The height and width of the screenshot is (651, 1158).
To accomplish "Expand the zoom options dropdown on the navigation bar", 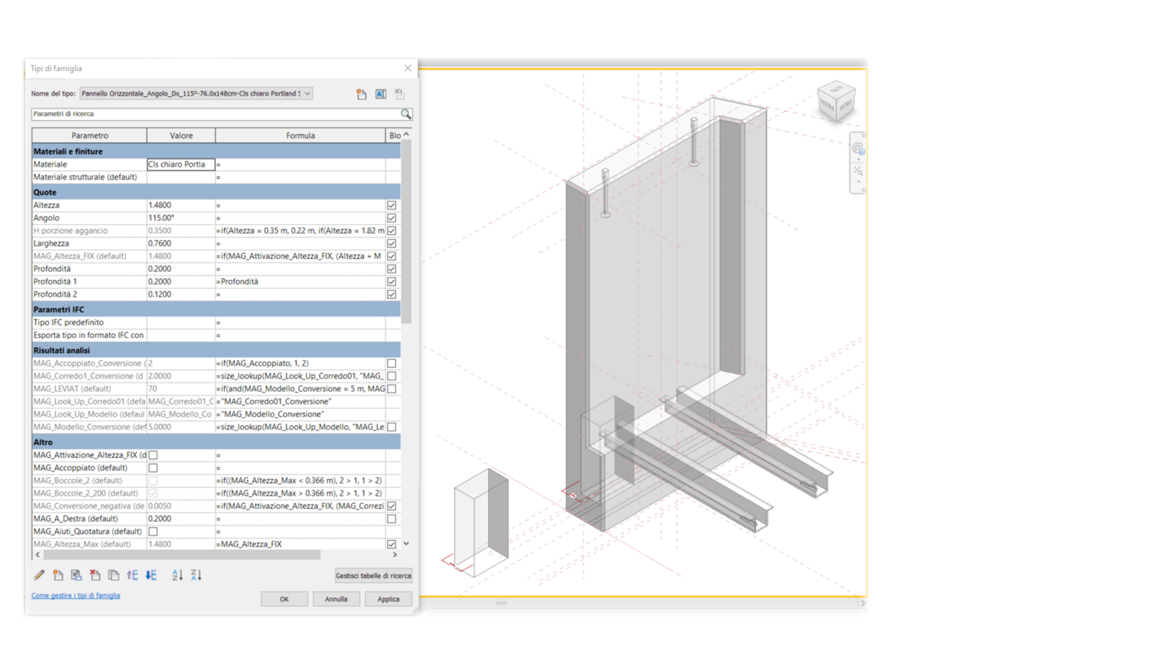I will pyautogui.click(x=858, y=181).
